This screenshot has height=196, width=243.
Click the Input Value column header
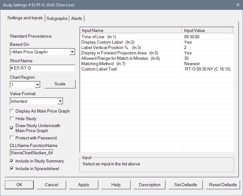(x=207, y=30)
